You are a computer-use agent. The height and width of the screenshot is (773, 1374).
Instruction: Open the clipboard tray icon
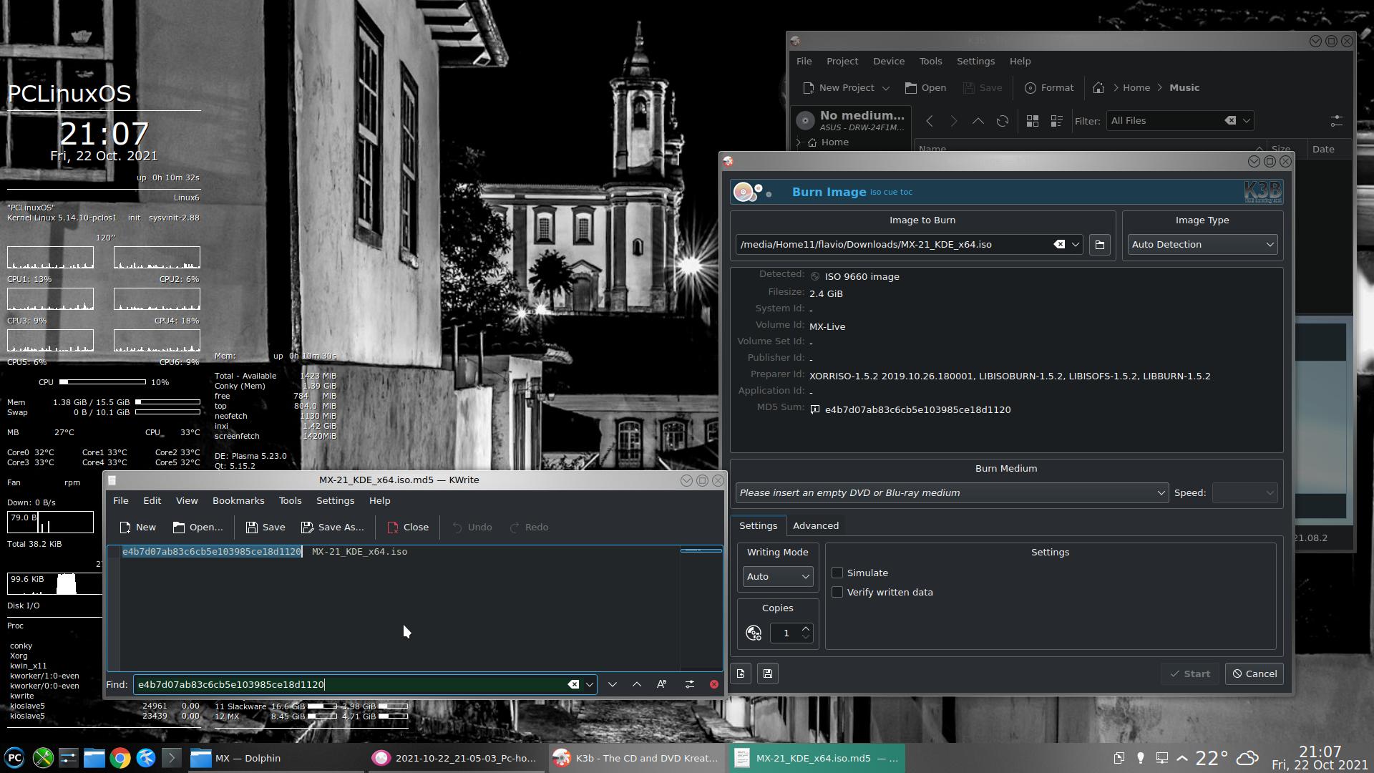coord(1119,758)
